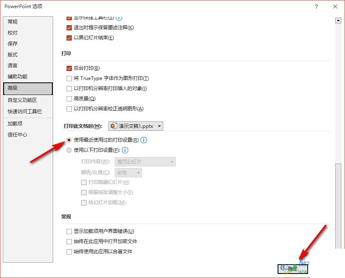Image resolution: width=345 pixels, height=278 pixels.
Task: Check 将 TrueType 字体作为图形打印
Action: (69, 78)
